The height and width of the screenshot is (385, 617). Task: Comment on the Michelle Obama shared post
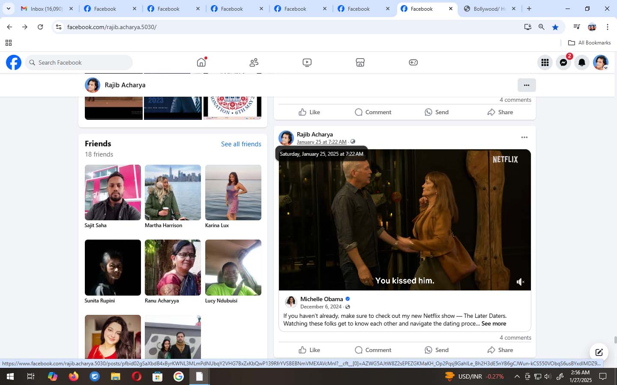[x=373, y=350]
